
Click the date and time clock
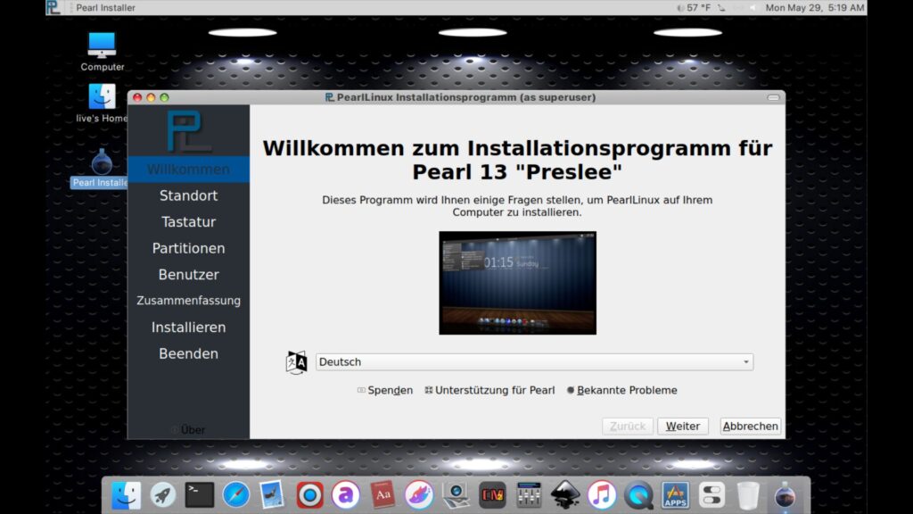(x=815, y=7)
